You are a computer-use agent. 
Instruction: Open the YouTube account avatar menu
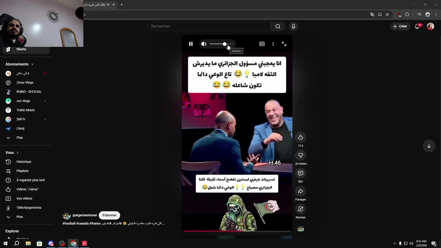click(x=430, y=26)
